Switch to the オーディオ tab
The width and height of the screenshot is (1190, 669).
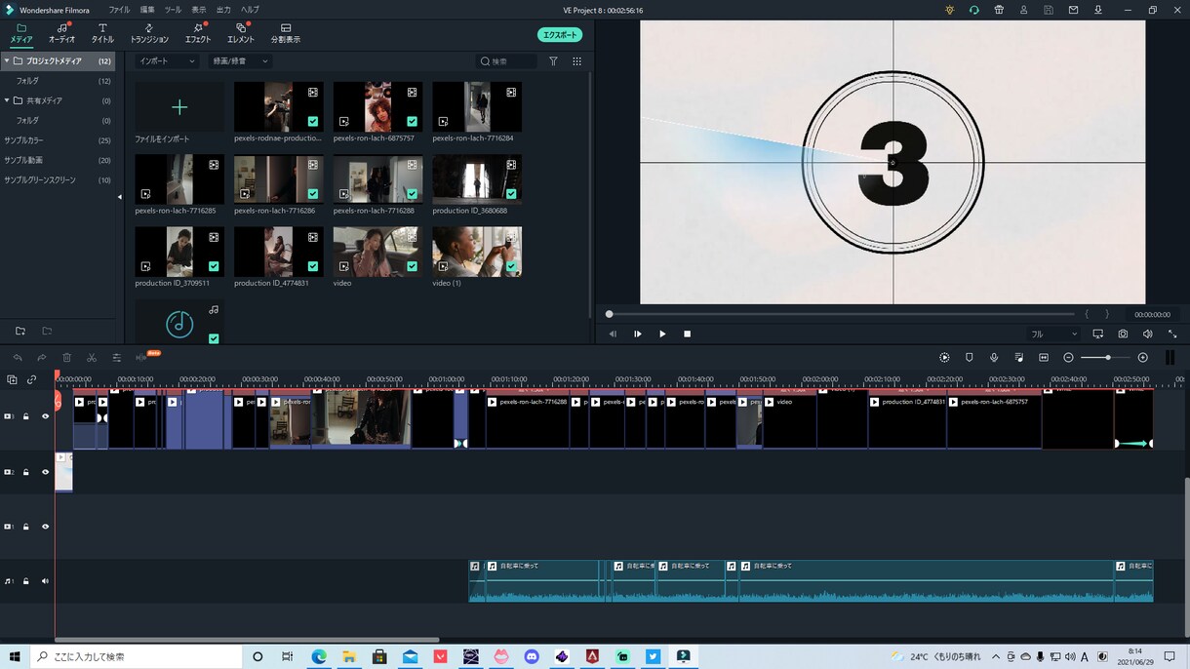[62, 33]
